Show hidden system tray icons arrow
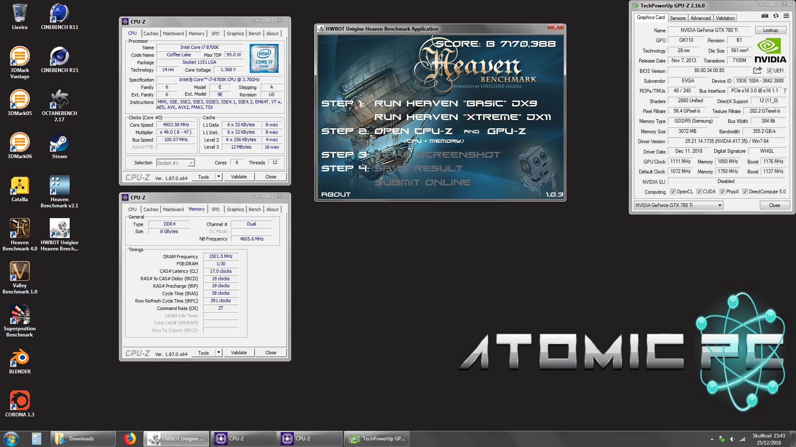The image size is (796, 447). [712, 439]
